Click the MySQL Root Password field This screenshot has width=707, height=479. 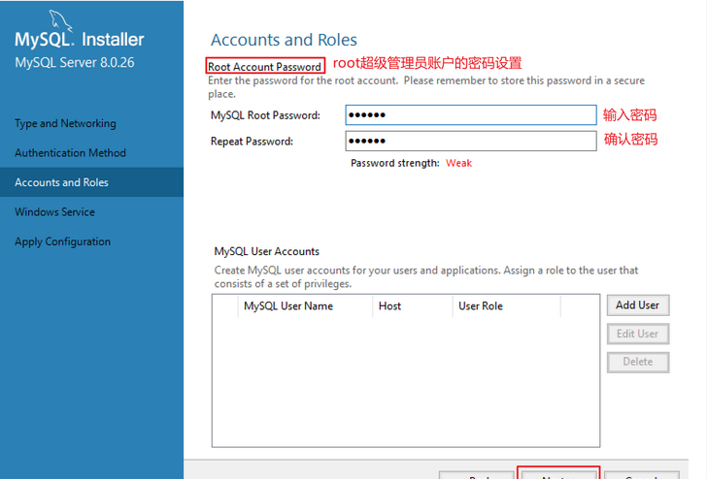tap(471, 114)
